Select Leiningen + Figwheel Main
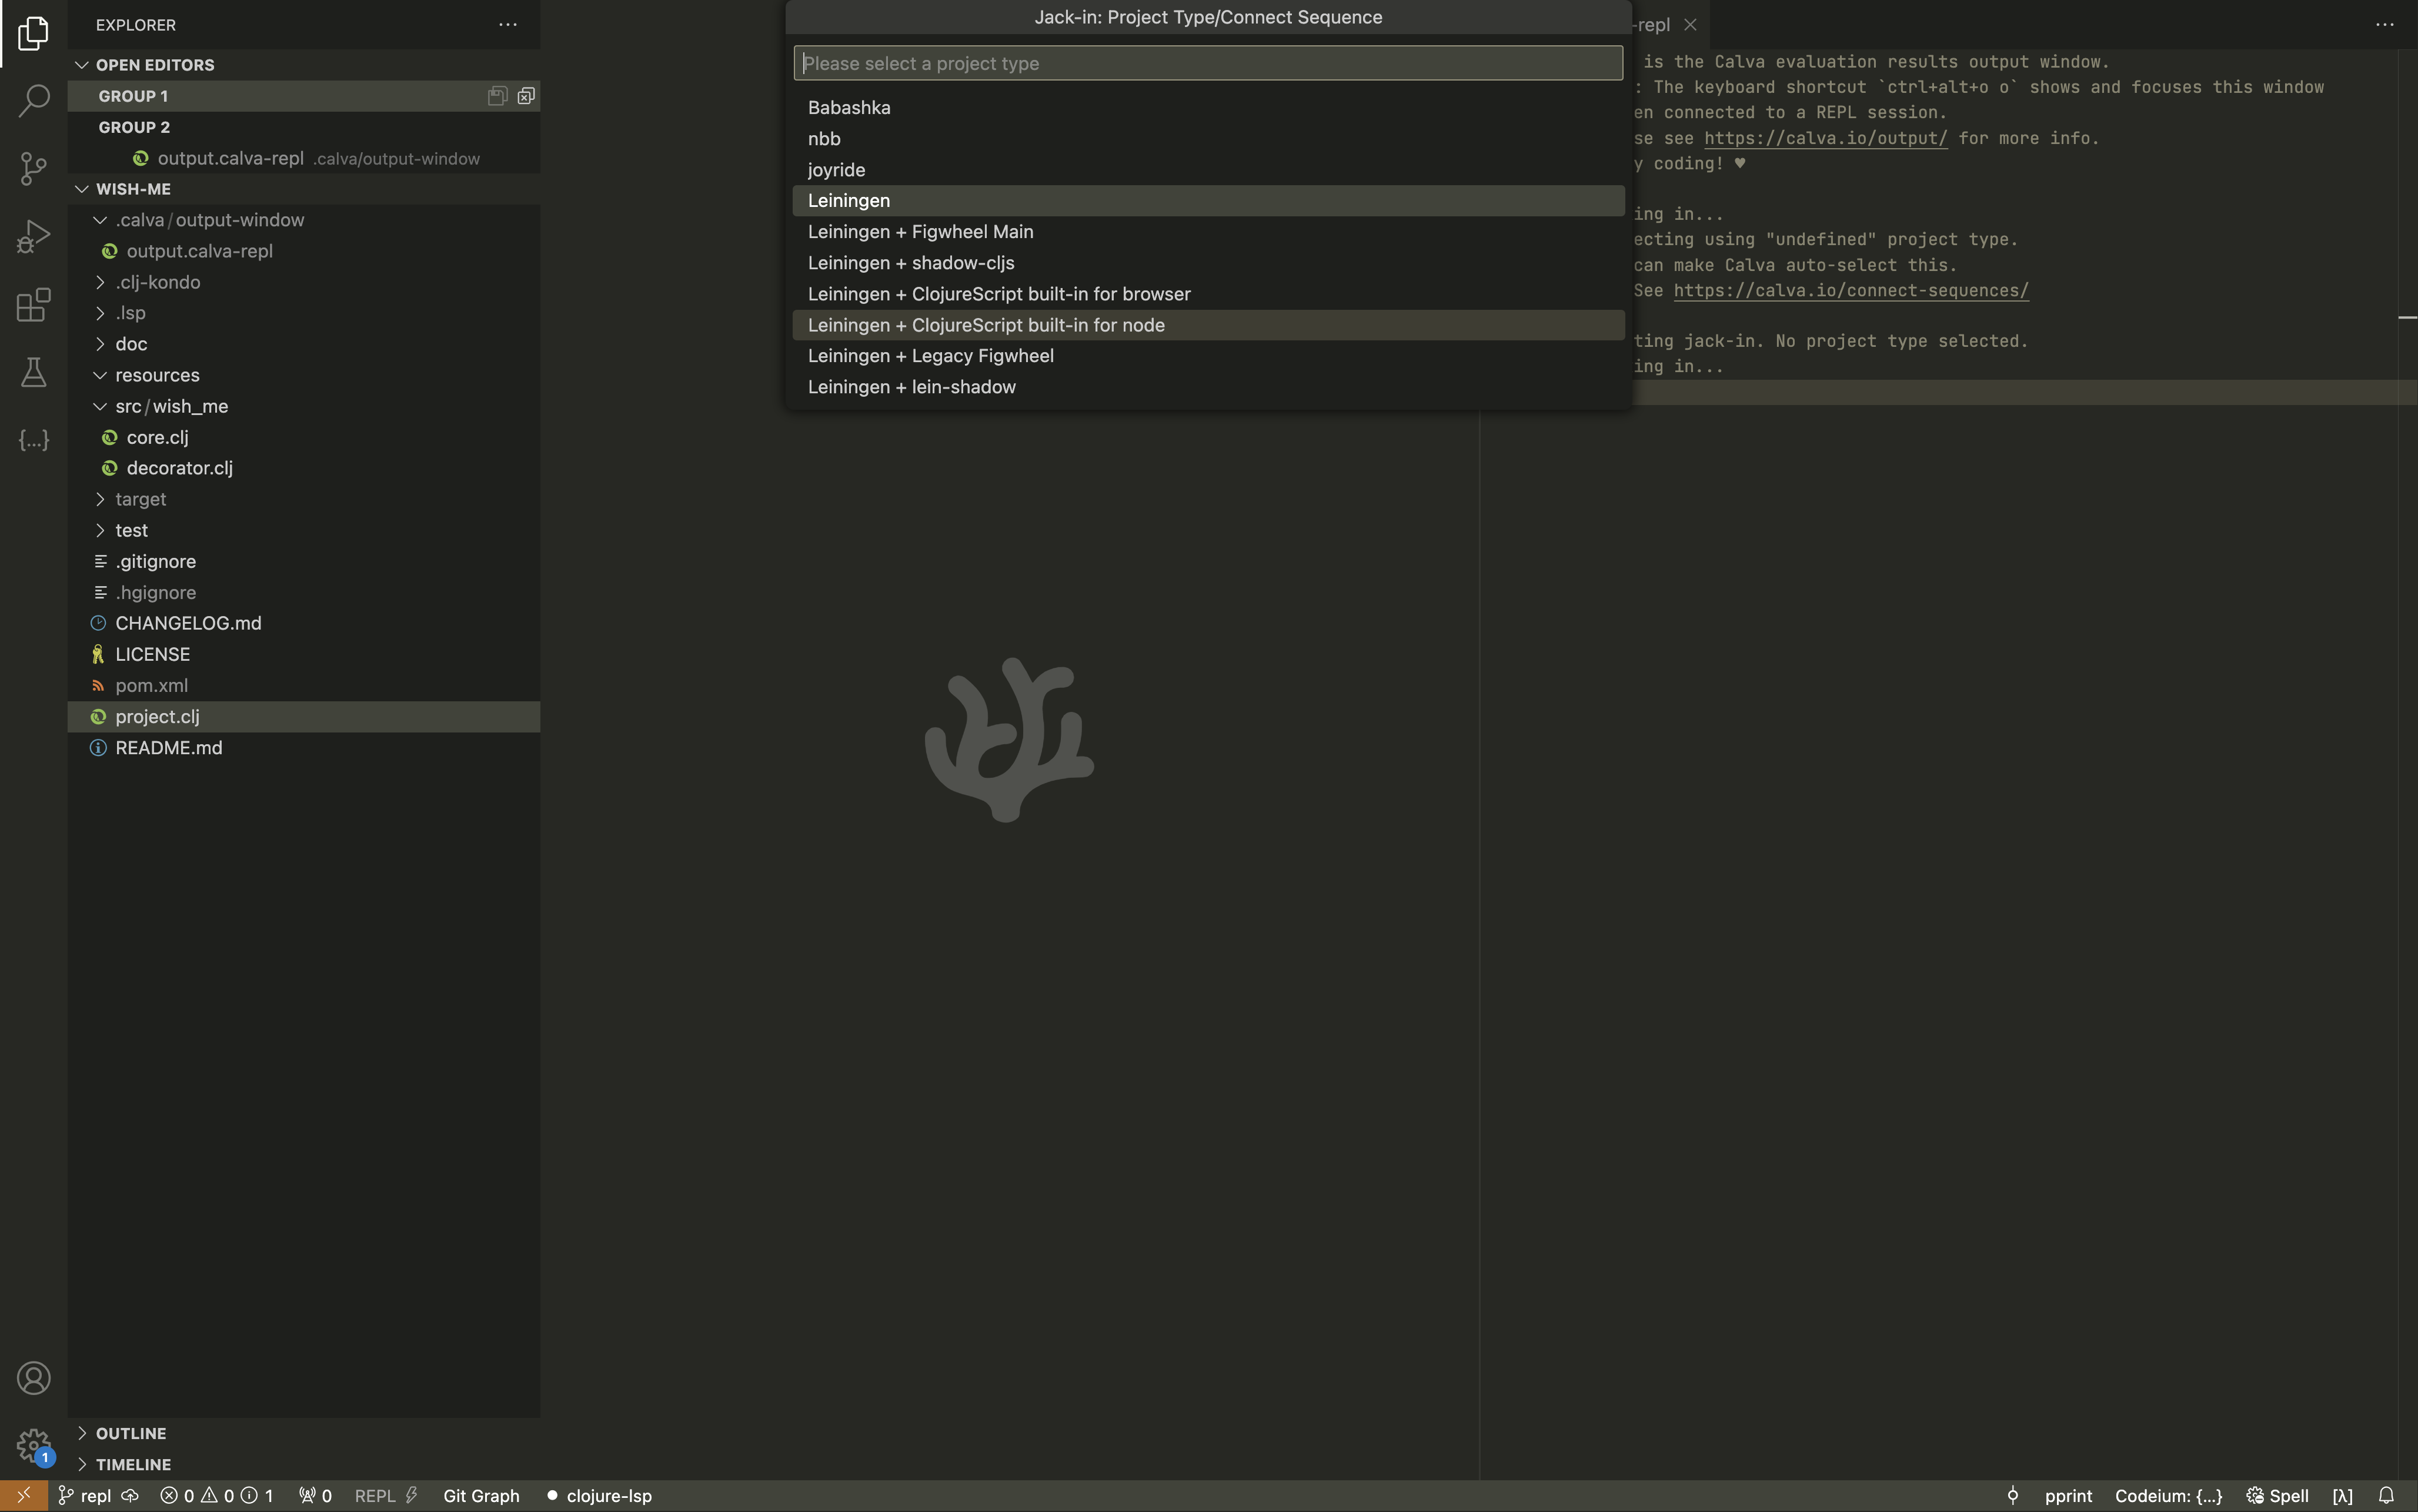 click(x=1208, y=231)
